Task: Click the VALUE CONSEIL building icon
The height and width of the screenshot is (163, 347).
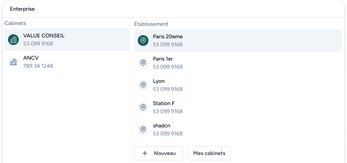Action: point(13,40)
